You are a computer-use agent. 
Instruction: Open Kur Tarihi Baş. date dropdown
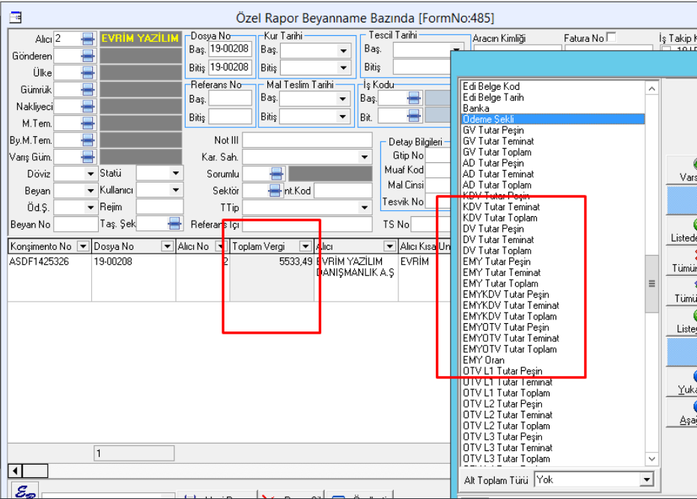point(343,50)
